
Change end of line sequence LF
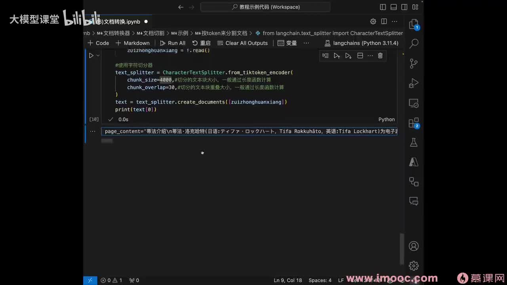341,280
